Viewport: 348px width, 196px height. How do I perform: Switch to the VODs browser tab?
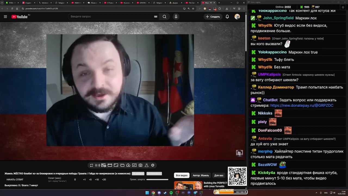click(13, 3)
